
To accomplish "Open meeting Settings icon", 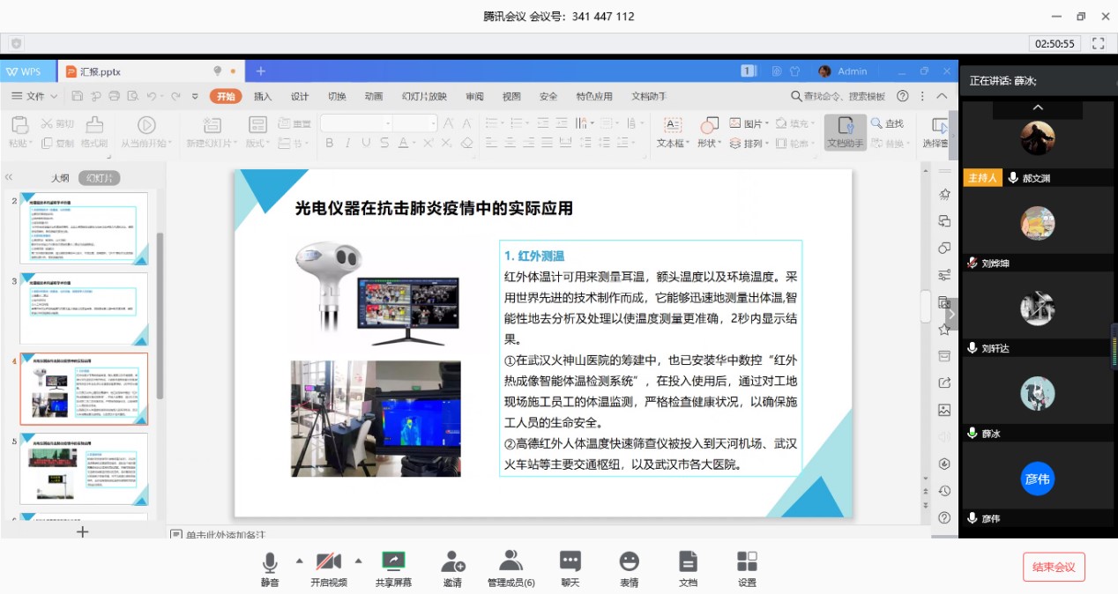I will (x=747, y=561).
